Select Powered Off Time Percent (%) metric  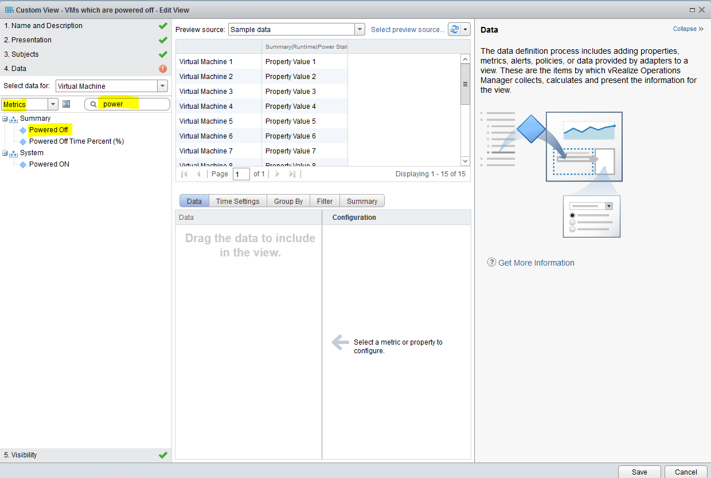coord(76,141)
